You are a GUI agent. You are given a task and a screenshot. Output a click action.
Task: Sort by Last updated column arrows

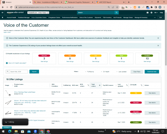coord(127,85)
